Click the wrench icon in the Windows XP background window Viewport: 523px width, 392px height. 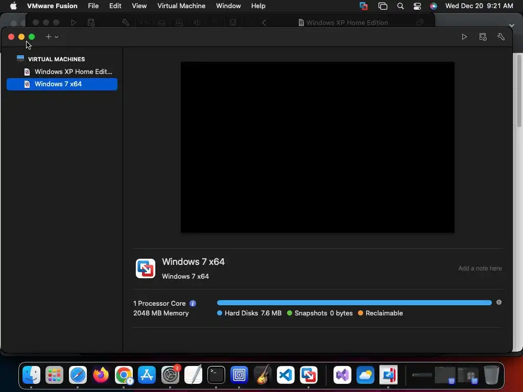126,22
